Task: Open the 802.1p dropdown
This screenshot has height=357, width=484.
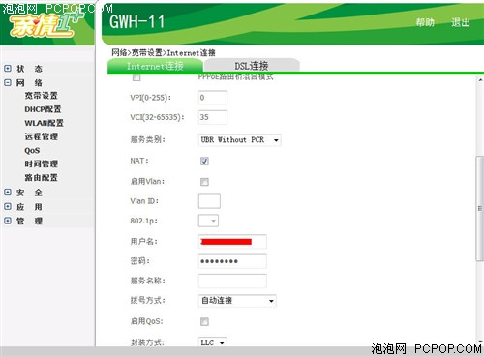Action: (x=208, y=221)
